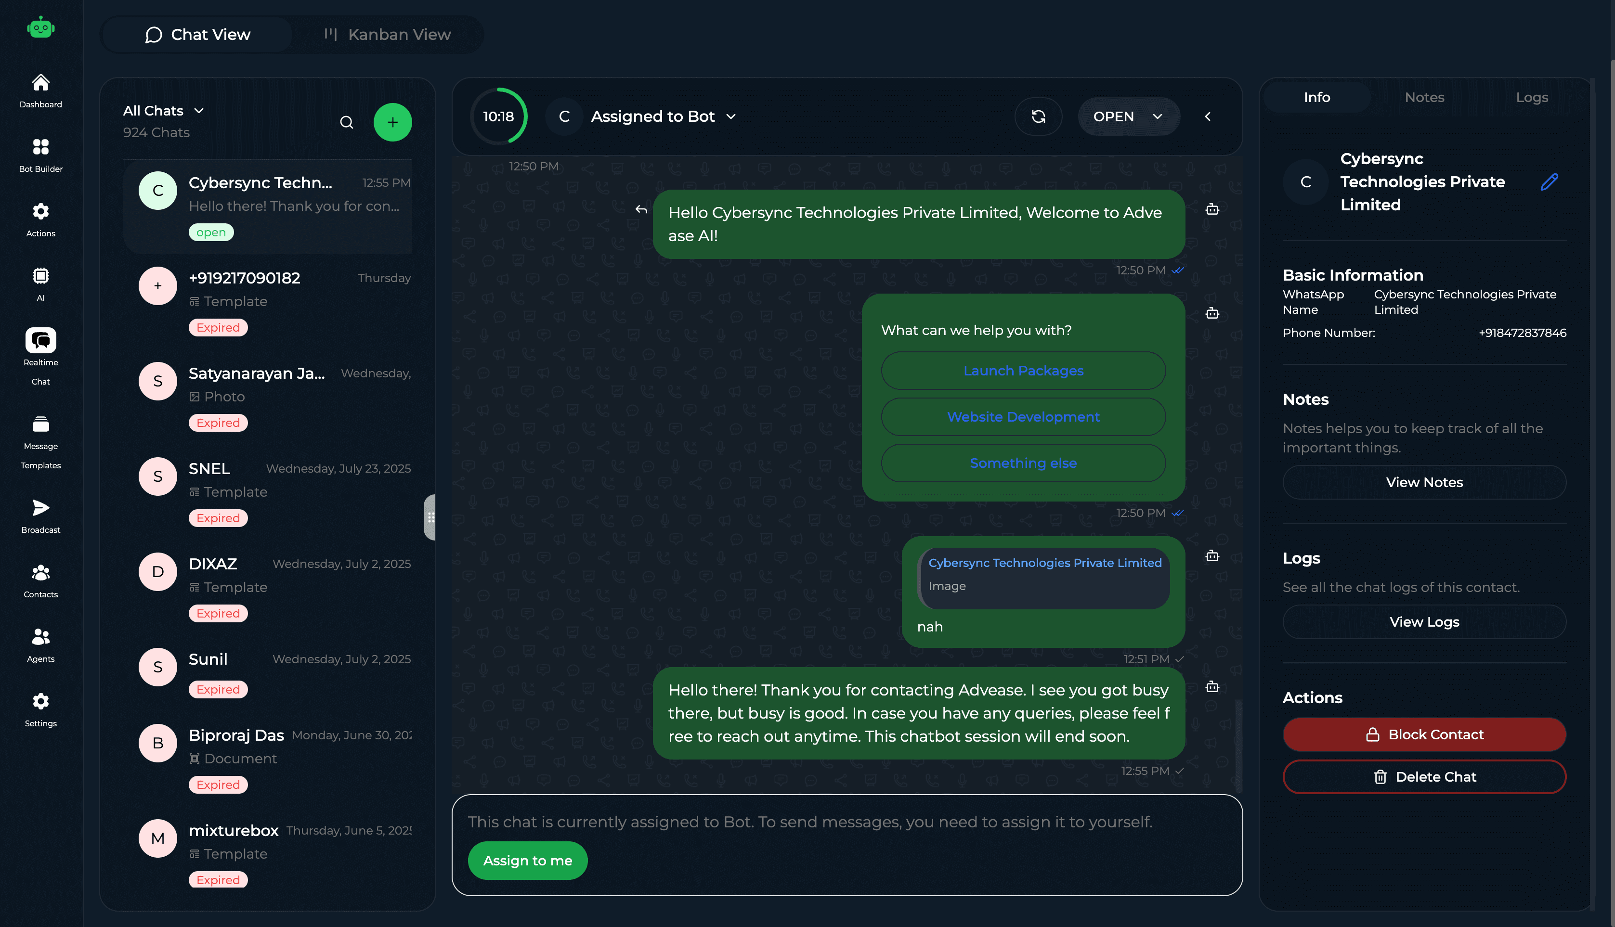View Logs for this contact
The height and width of the screenshot is (927, 1615).
1424,621
